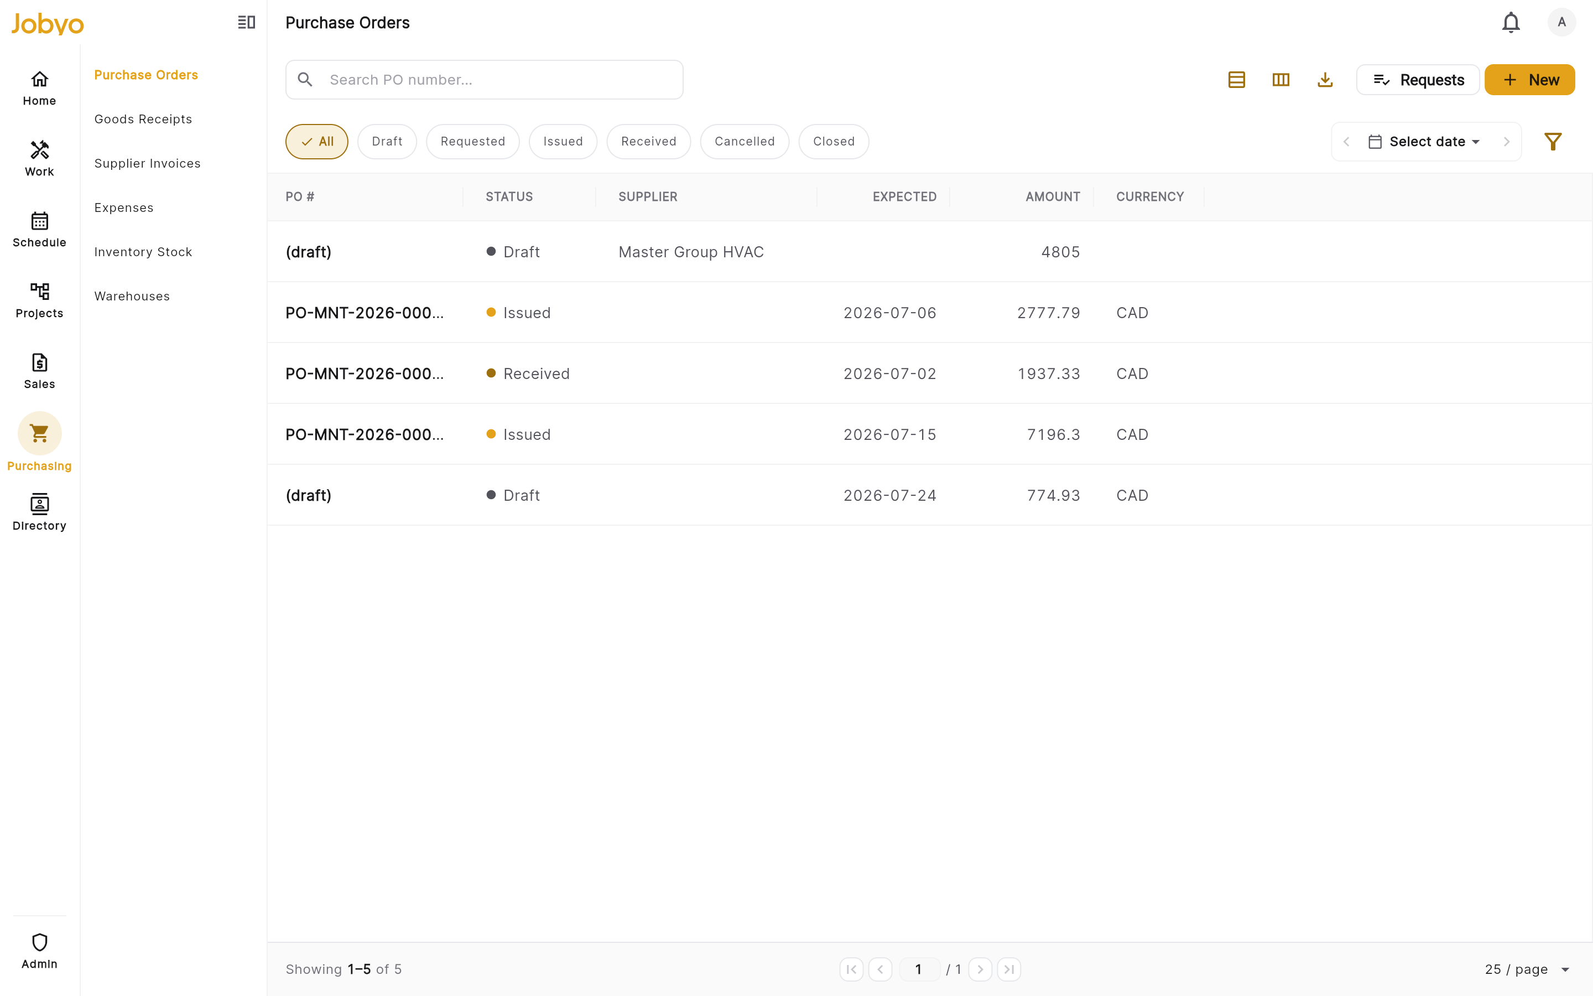The height and width of the screenshot is (996, 1593).
Task: Filter by Issued status chip
Action: click(x=563, y=142)
